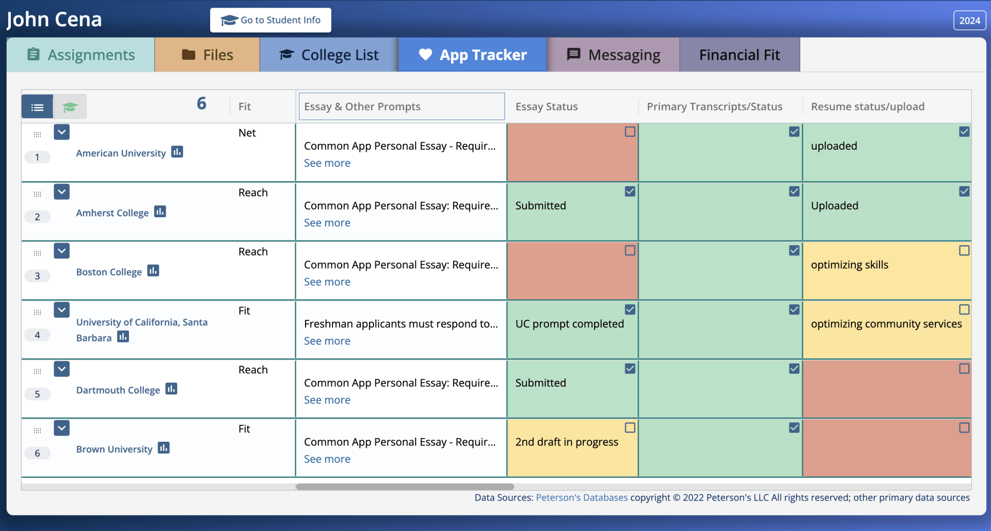Uncheck Amherst College resume uploaded checkbox
Image resolution: width=991 pixels, height=531 pixels.
point(964,191)
